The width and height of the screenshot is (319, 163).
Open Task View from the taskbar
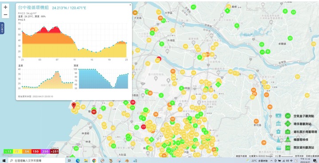(69, 160)
